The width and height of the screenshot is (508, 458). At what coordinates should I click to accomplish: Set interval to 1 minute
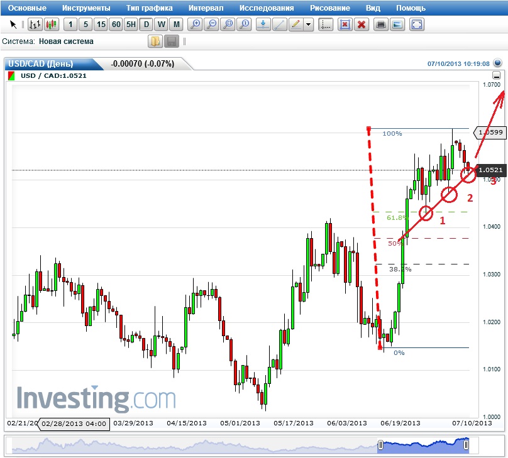70,25
